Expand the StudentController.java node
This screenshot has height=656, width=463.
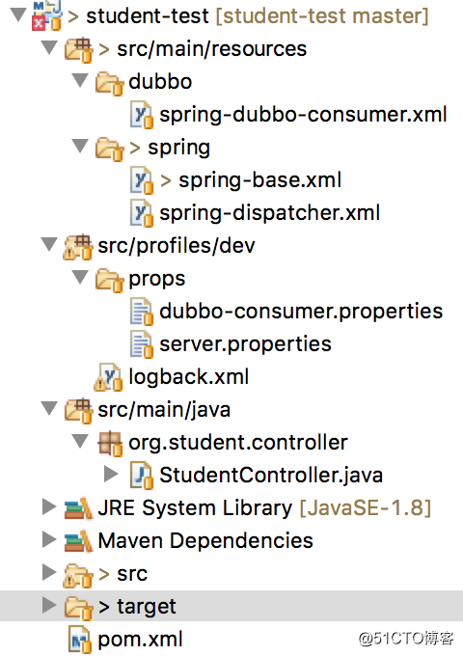(111, 474)
